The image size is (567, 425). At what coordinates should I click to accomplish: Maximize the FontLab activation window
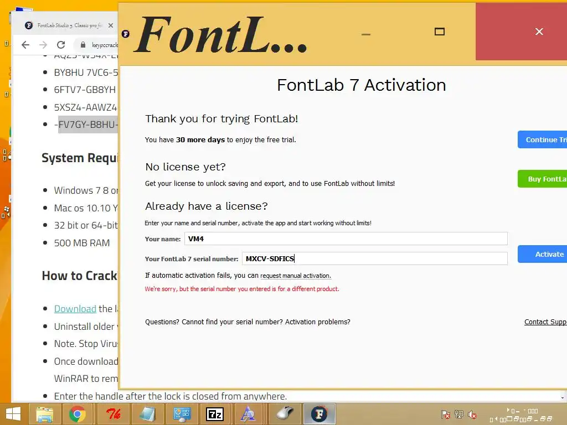coord(439,32)
